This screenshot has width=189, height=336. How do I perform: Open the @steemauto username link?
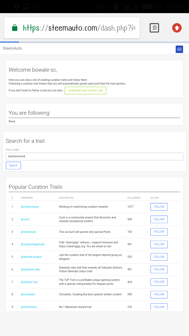pyautogui.click(x=28, y=232)
